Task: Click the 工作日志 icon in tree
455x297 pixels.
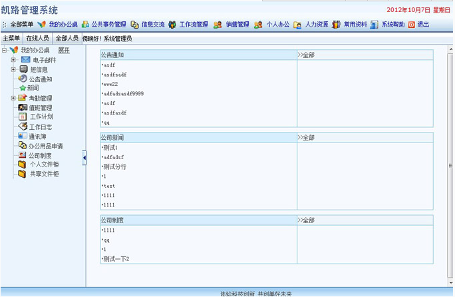Action: click(x=23, y=127)
